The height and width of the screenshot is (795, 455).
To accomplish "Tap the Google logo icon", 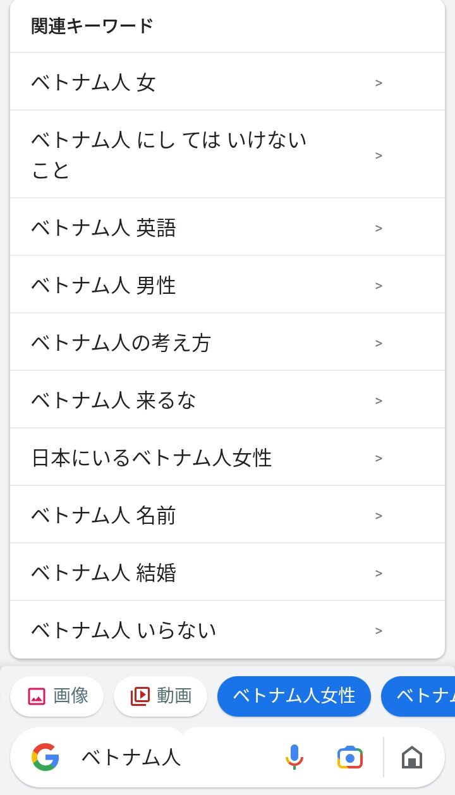I will [x=45, y=757].
